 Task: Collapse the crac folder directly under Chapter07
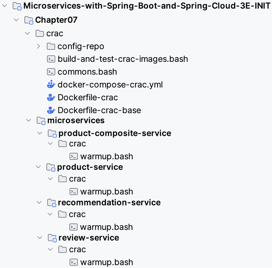click(x=27, y=33)
